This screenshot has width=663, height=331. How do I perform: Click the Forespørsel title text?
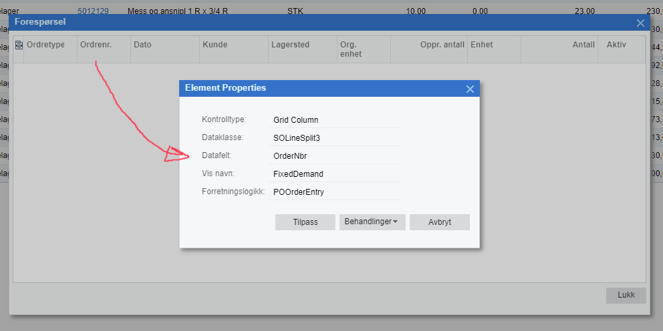(39, 22)
